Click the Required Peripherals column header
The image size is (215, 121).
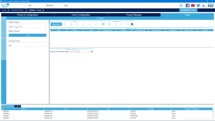click(192, 109)
